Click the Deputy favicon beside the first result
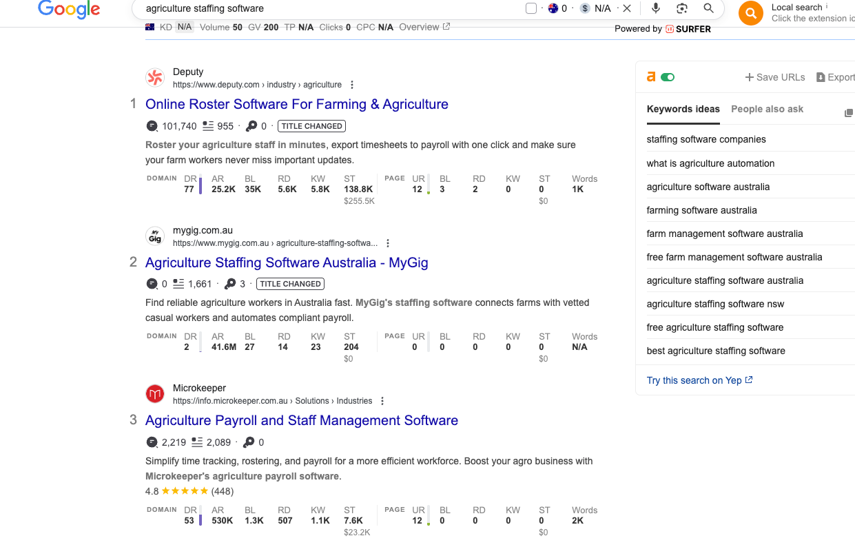The height and width of the screenshot is (547, 855). pos(155,77)
